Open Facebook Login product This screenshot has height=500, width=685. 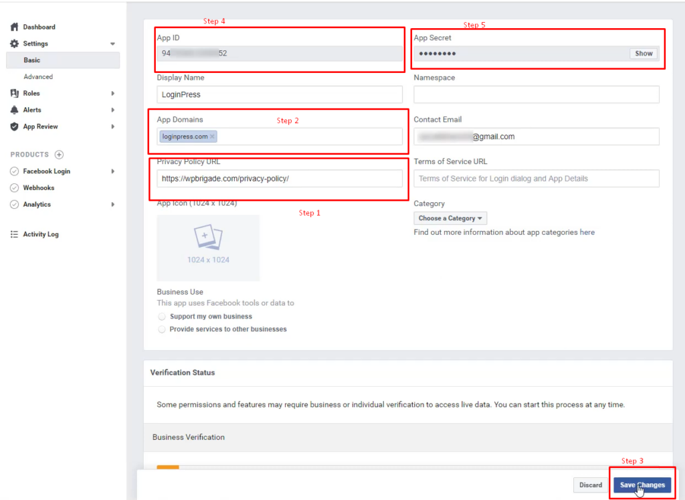(46, 171)
